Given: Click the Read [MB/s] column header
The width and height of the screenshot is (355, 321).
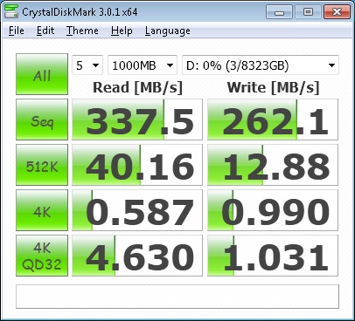Looking at the screenshot, I should (x=137, y=87).
